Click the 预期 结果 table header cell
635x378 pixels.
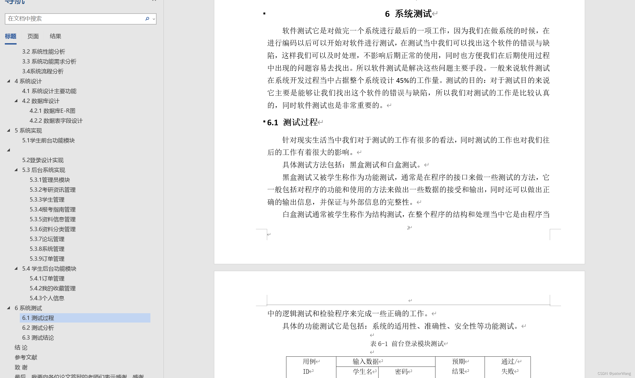tap(460, 367)
